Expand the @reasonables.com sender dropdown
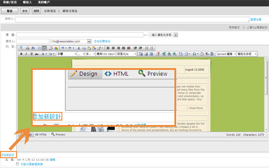The image size is (269, 168). (x=89, y=41)
